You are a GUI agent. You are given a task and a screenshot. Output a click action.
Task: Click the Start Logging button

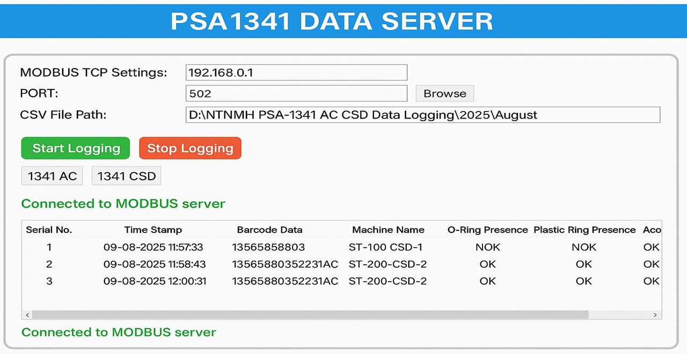(x=75, y=148)
